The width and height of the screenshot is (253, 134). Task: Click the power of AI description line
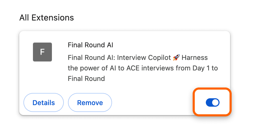pos(143,68)
